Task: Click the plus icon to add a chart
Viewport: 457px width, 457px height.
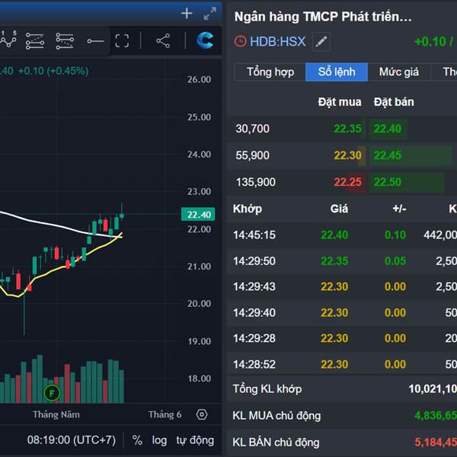Action: click(x=187, y=14)
